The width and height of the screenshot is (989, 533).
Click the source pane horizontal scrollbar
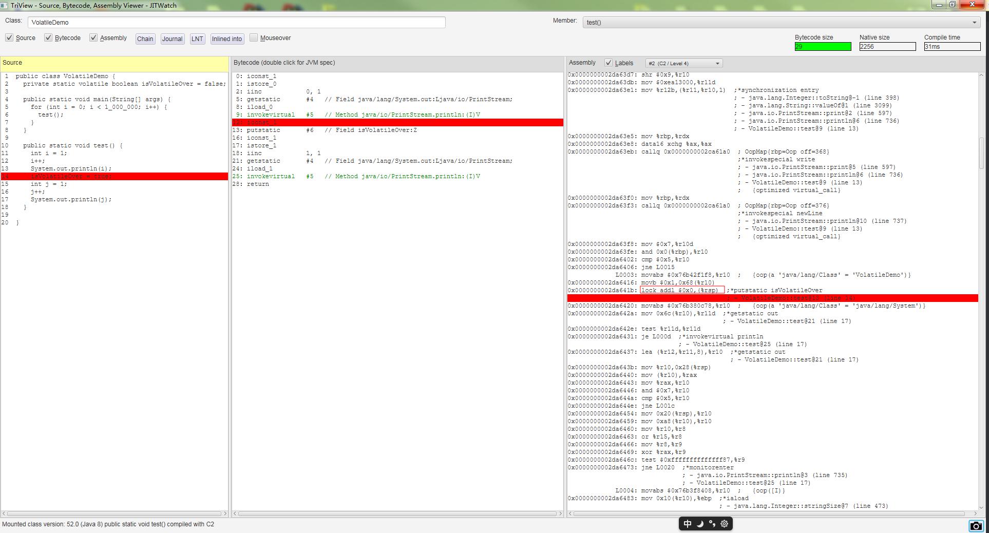pyautogui.click(x=115, y=513)
